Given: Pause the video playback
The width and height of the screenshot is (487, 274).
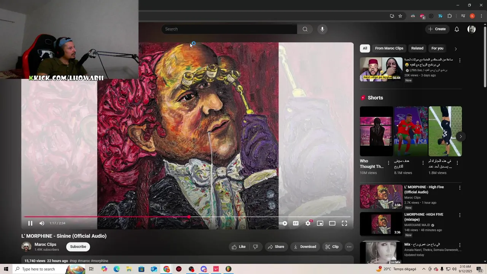Looking at the screenshot, I should [30, 223].
